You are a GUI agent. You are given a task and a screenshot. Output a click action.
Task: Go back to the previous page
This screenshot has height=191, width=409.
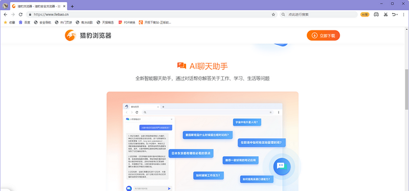point(6,15)
